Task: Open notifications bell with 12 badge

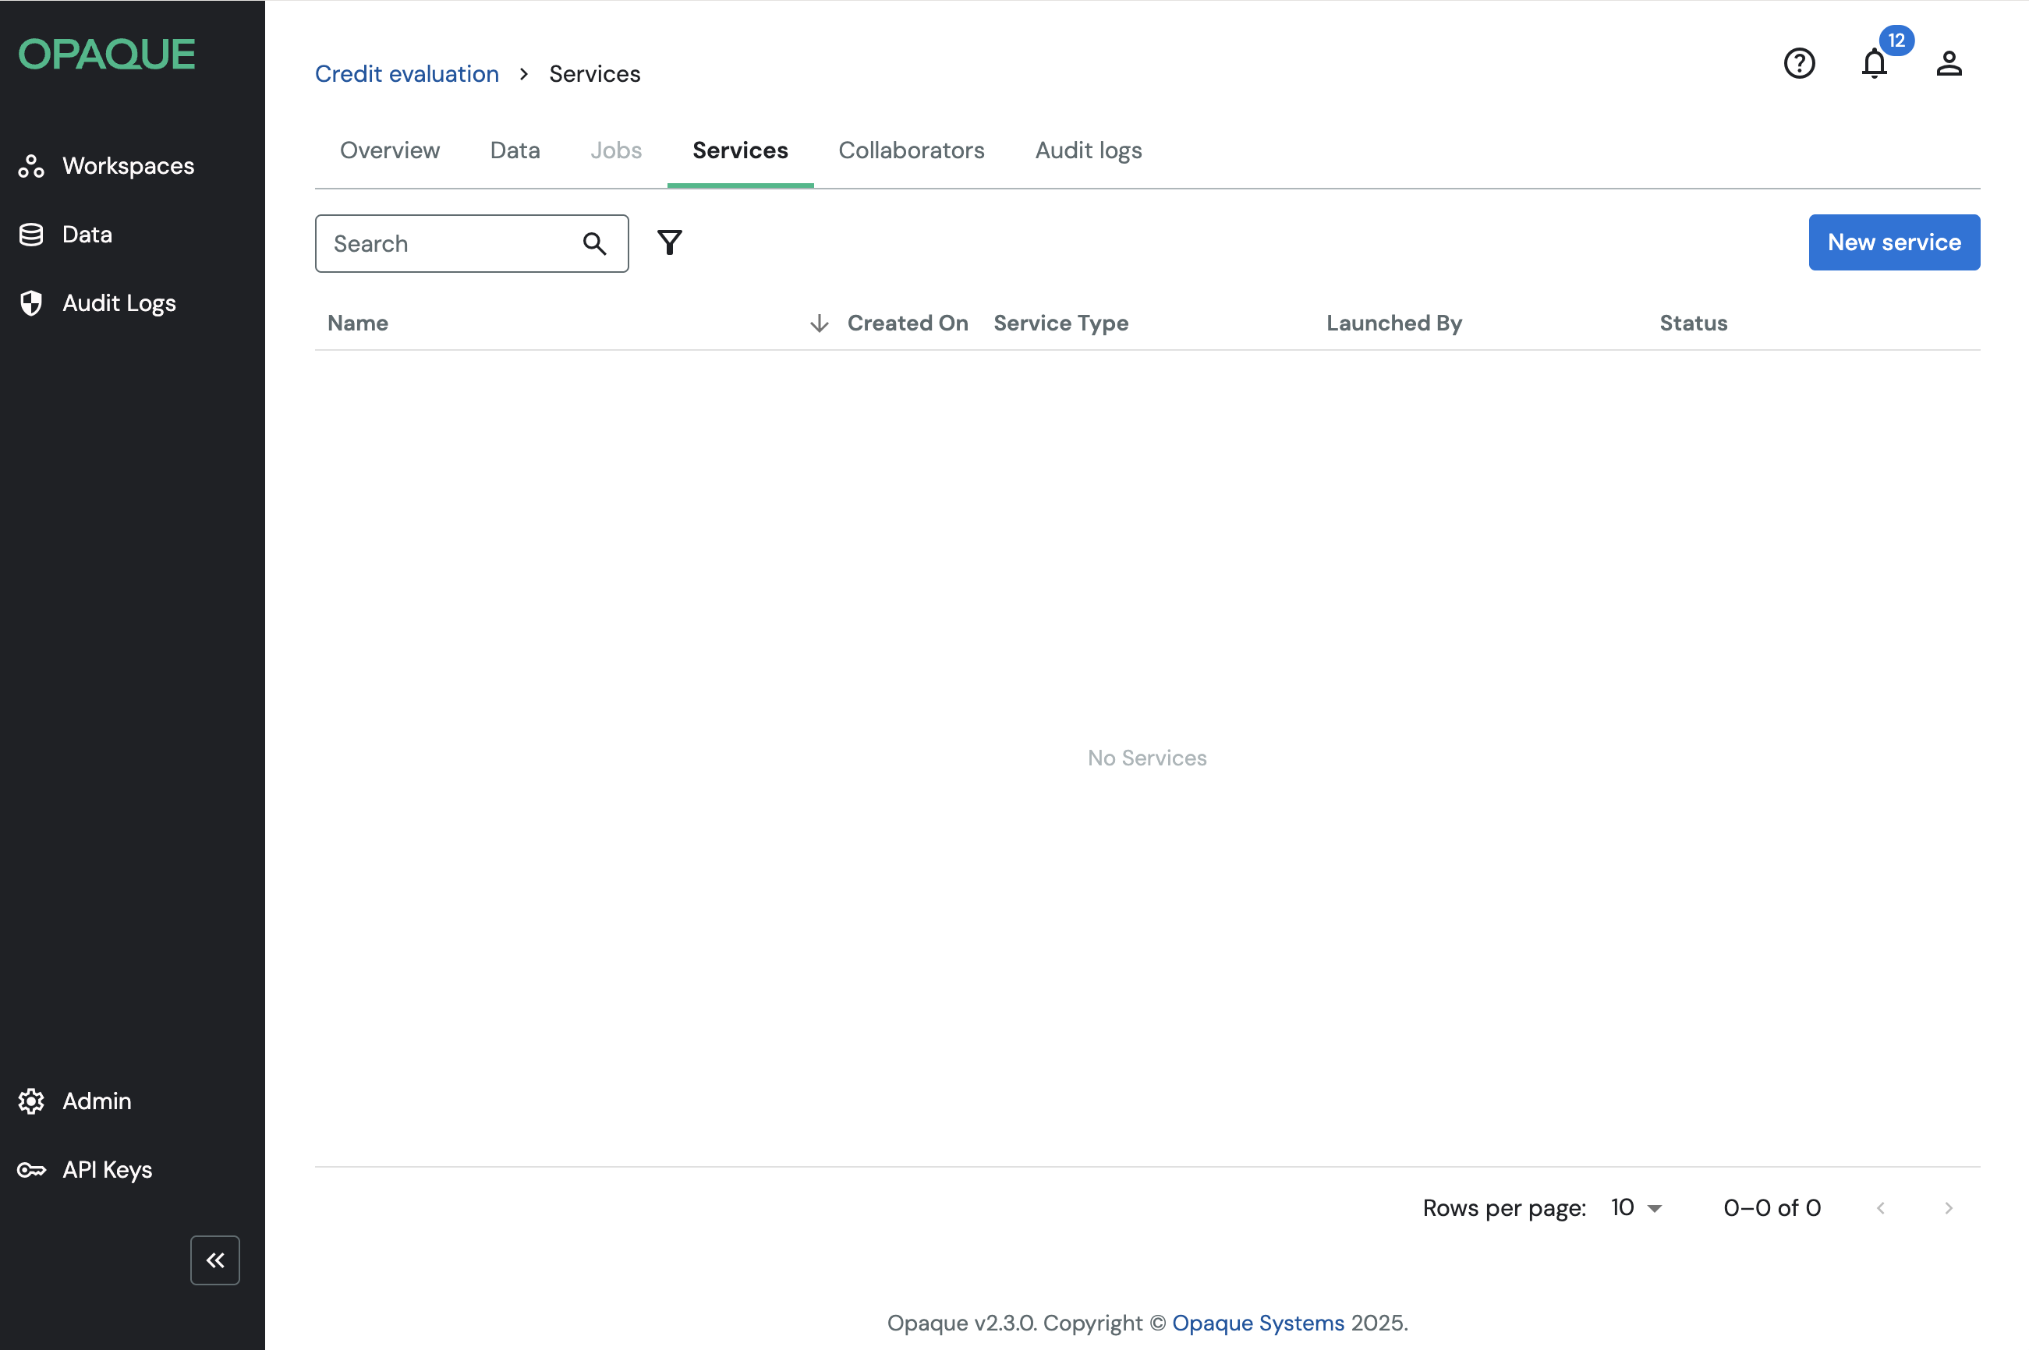Action: tap(1875, 63)
